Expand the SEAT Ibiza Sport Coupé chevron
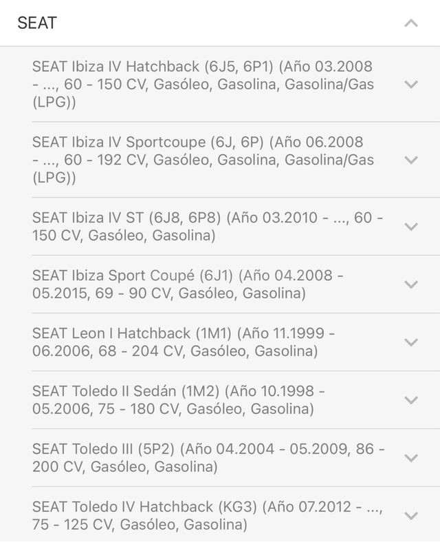The image size is (440, 542). [411, 284]
